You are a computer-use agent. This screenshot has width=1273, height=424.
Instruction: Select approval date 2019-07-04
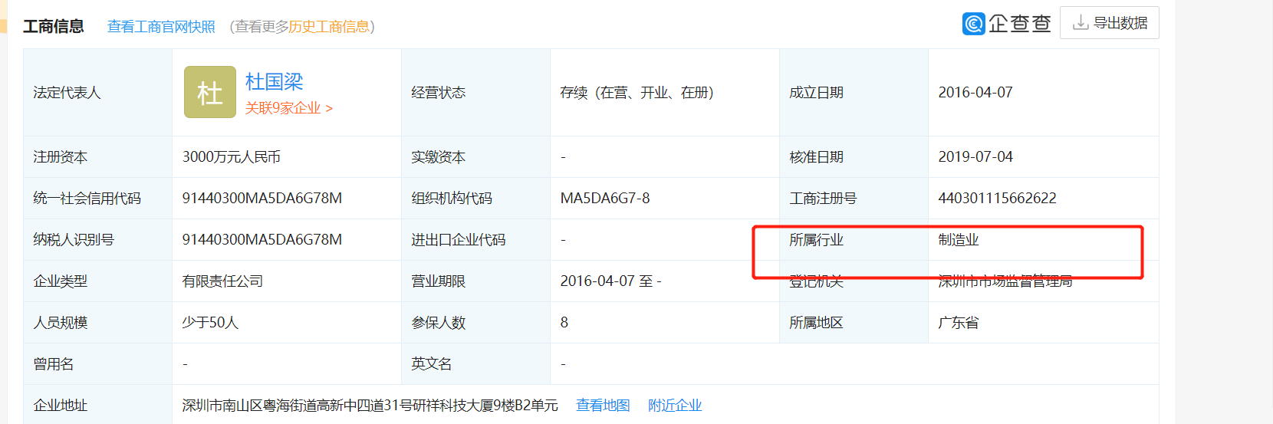click(975, 156)
